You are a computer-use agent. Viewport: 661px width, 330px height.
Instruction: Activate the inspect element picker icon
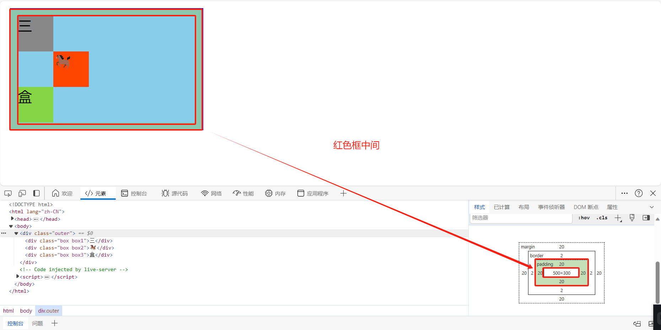[x=8, y=193]
